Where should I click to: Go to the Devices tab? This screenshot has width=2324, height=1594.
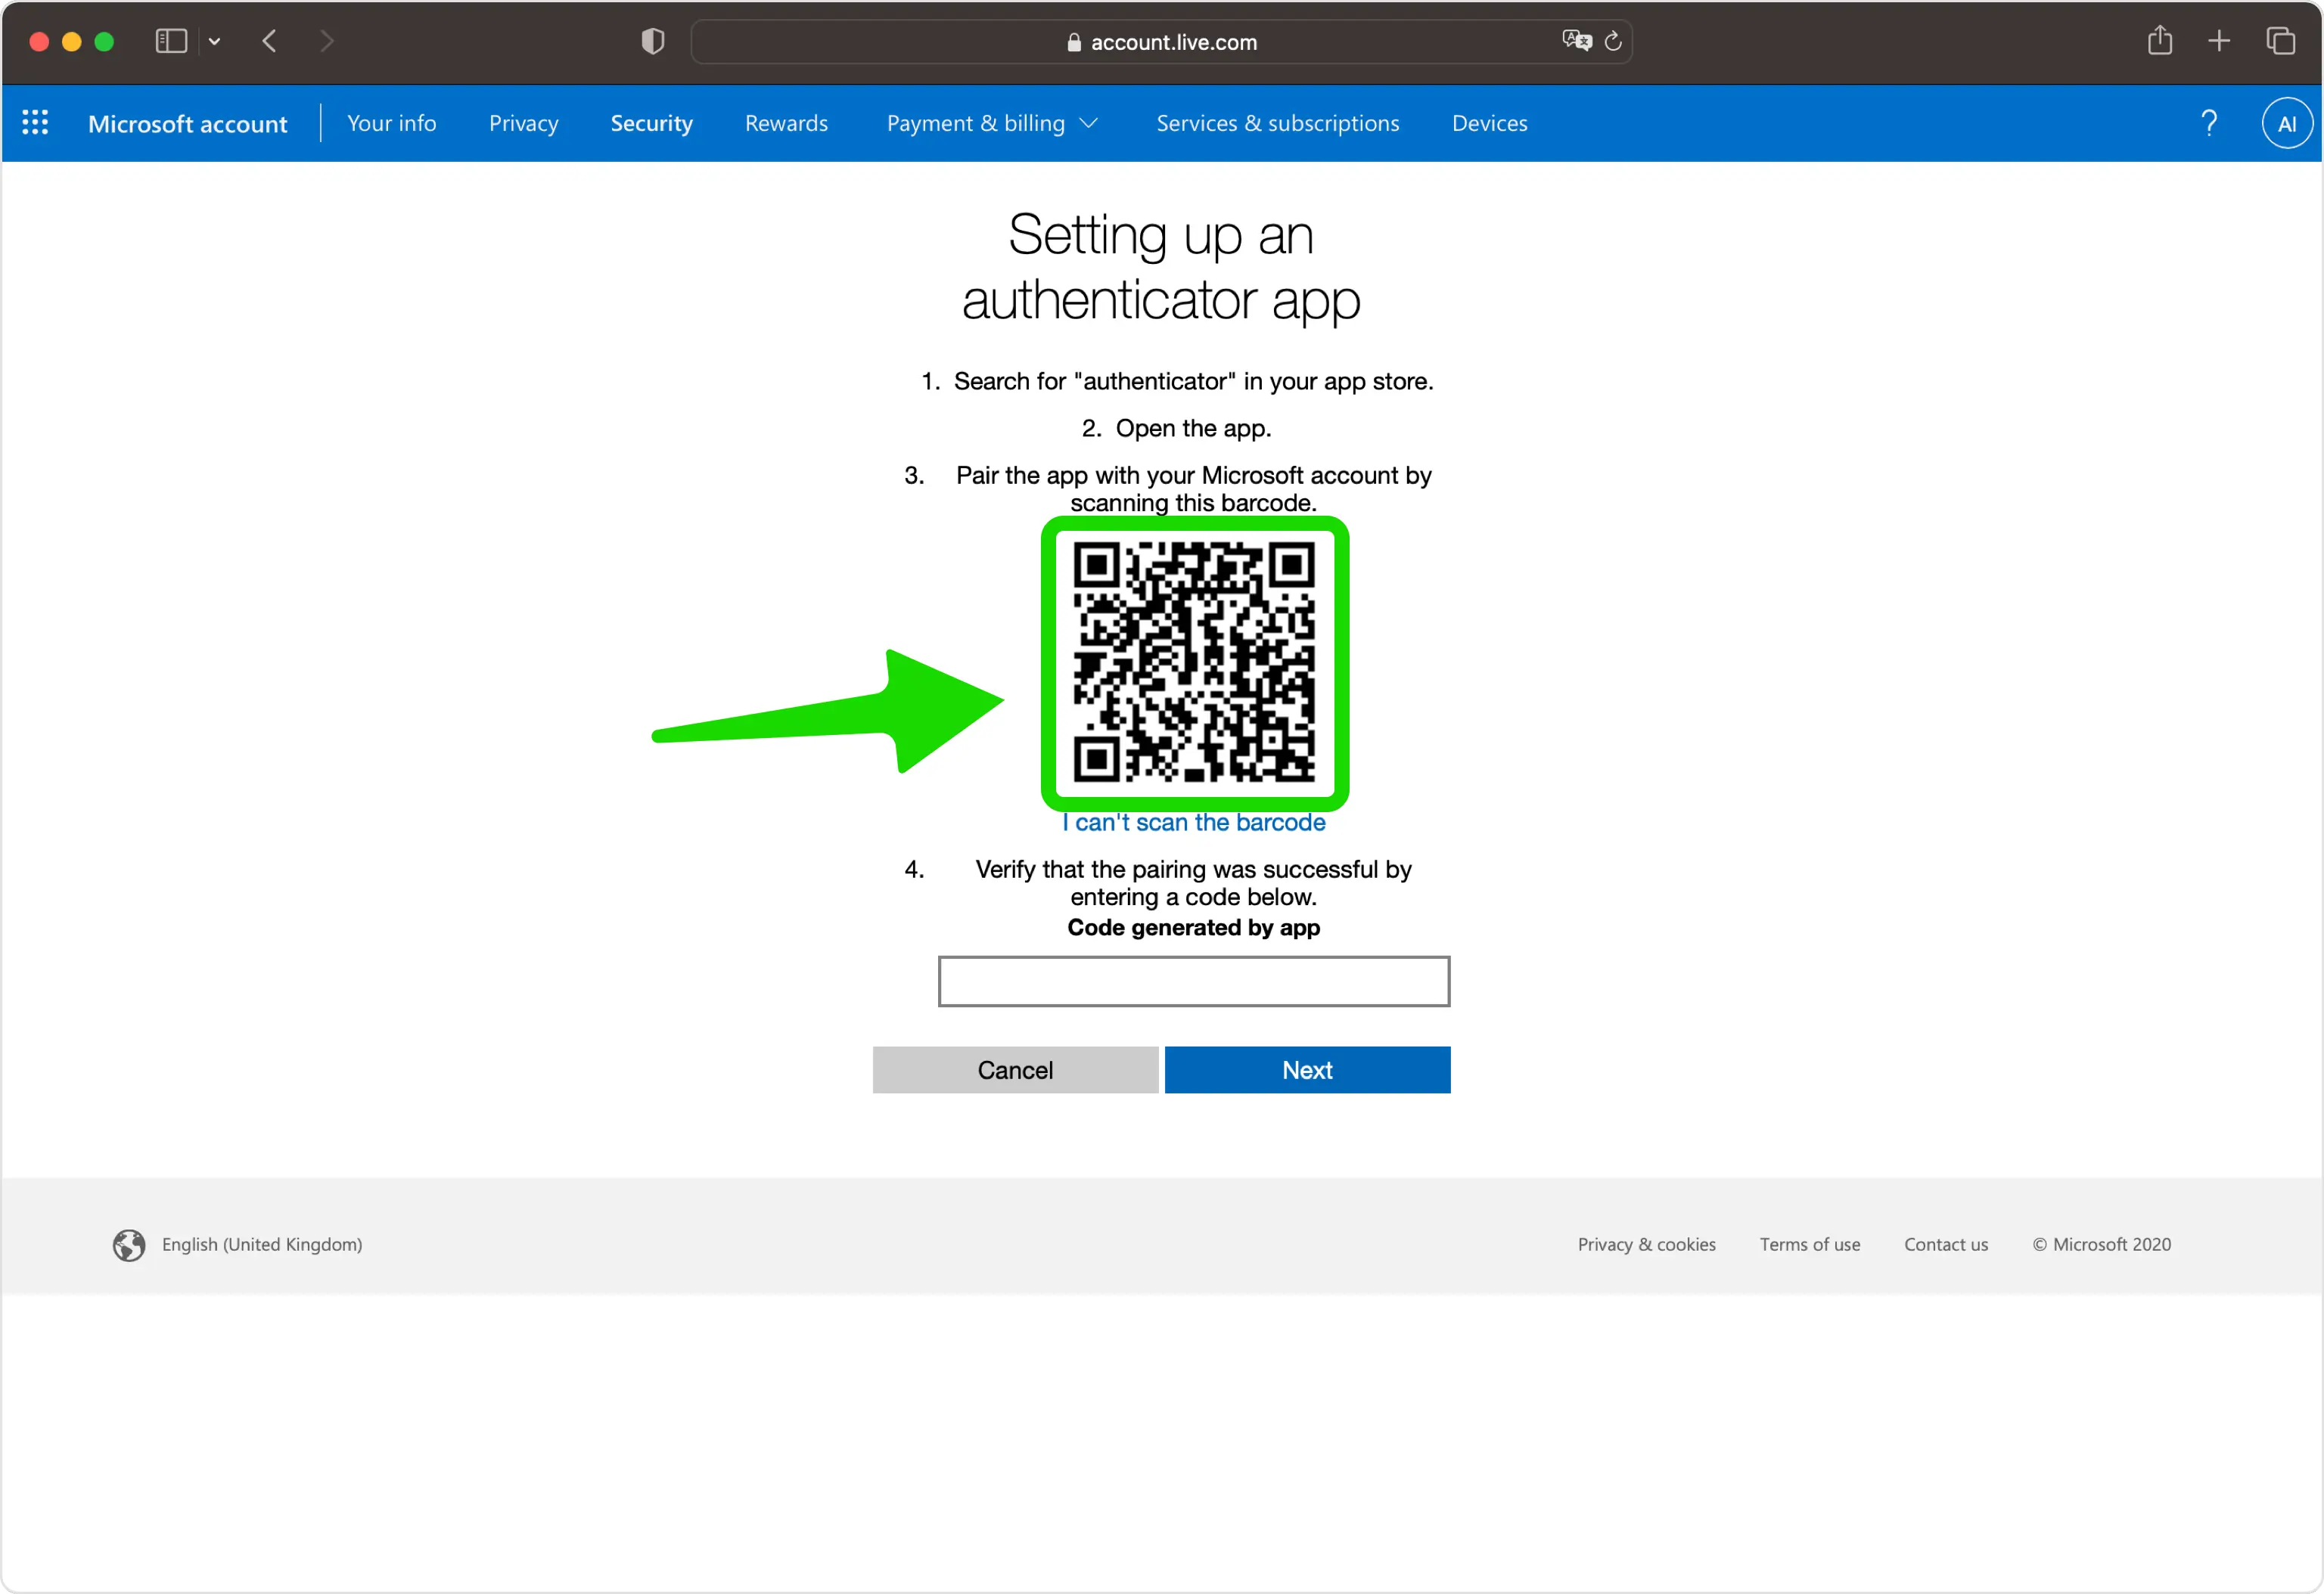pyautogui.click(x=1490, y=123)
